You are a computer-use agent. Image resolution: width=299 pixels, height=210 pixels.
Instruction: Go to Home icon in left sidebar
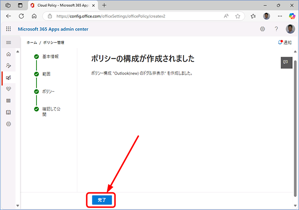tap(8, 54)
